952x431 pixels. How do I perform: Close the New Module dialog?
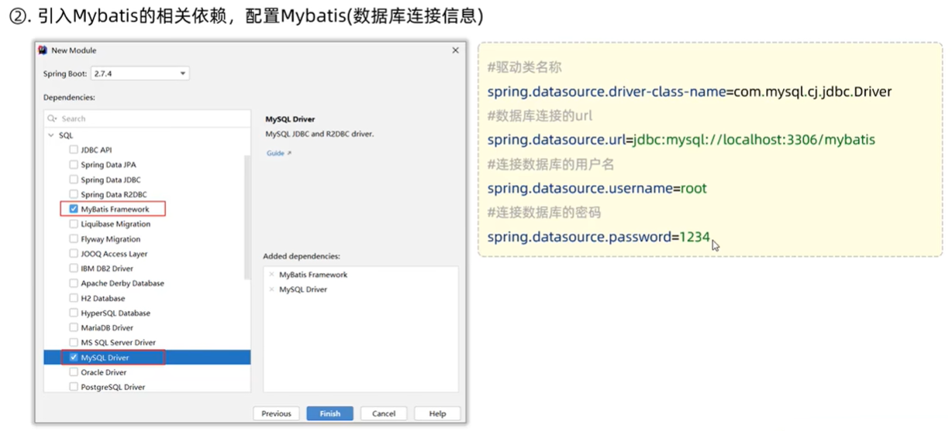(455, 50)
